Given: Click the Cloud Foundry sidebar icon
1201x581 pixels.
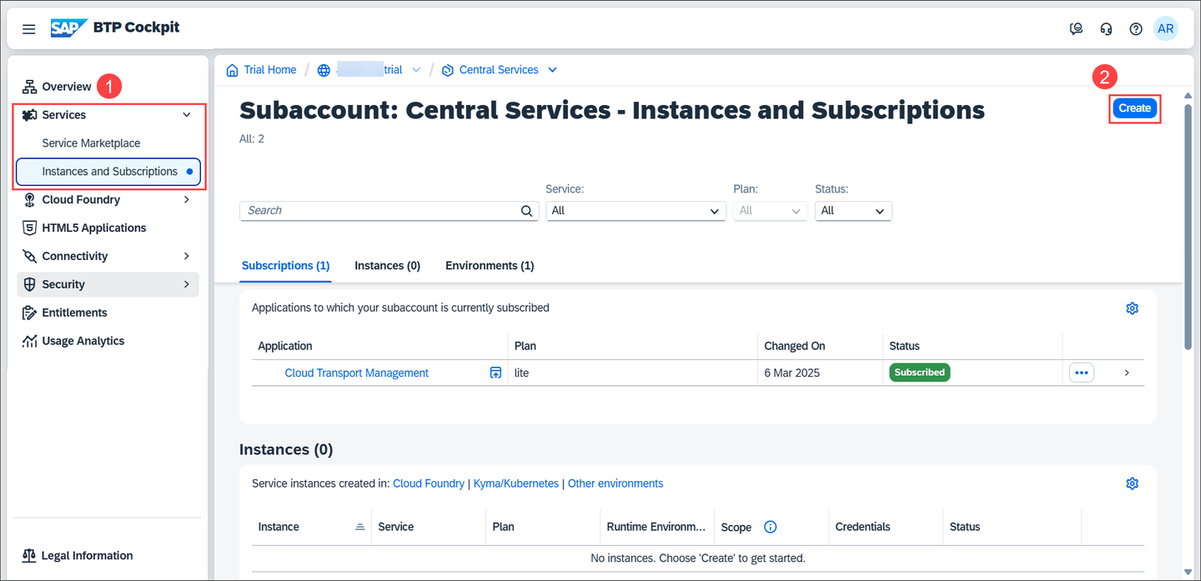Looking at the screenshot, I should pos(30,200).
